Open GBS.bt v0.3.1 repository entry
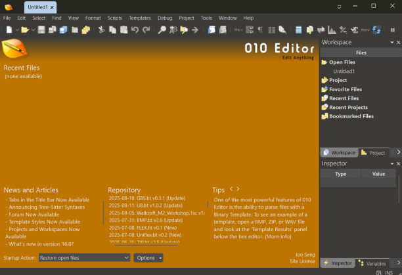Image resolution: width=402 pixels, height=275 pixels. point(147,198)
